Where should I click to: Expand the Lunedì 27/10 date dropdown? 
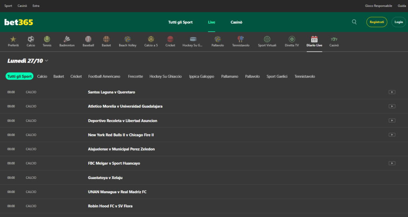pyautogui.click(x=47, y=61)
